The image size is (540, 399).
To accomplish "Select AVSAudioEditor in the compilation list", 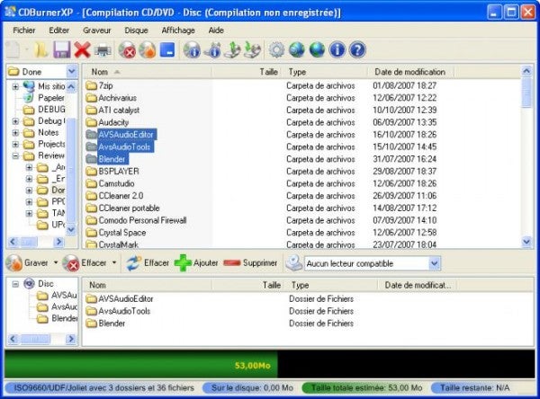I will [119, 299].
